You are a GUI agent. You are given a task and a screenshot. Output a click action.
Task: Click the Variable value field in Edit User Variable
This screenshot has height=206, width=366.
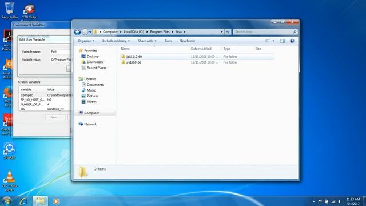61,60
